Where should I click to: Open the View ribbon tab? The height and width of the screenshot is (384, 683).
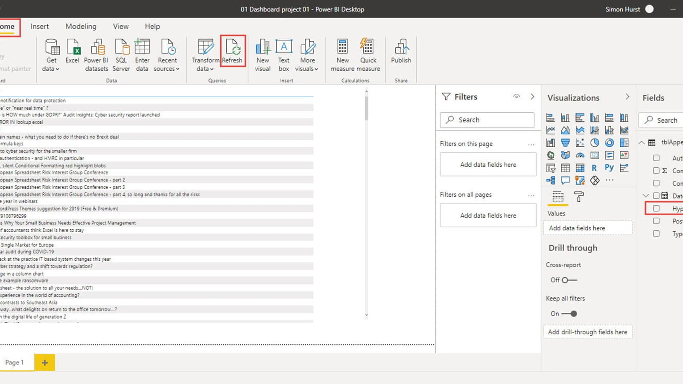[120, 26]
